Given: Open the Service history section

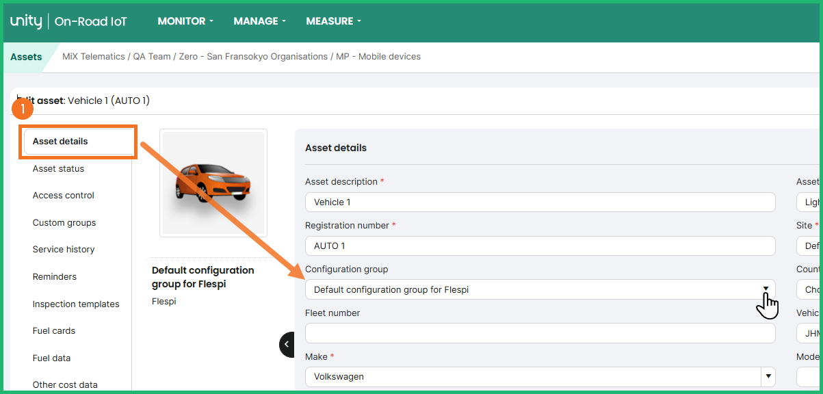Looking at the screenshot, I should tap(64, 249).
